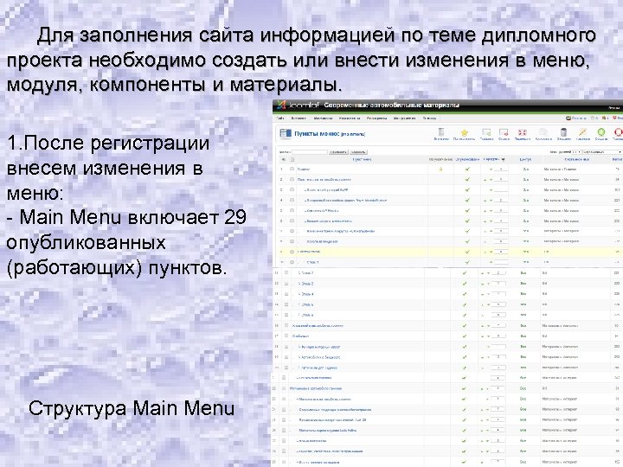Click the Пункты меню page title icon
The height and width of the screenshot is (467, 623).
point(286,133)
